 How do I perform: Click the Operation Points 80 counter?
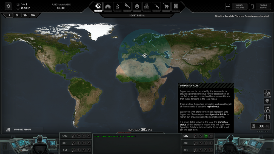coord(260,126)
